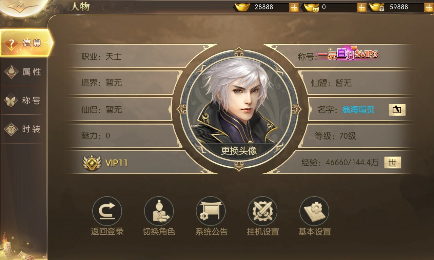Open the 系统公告 system announcement icon
The width and height of the screenshot is (434, 260).
pyautogui.click(x=211, y=211)
